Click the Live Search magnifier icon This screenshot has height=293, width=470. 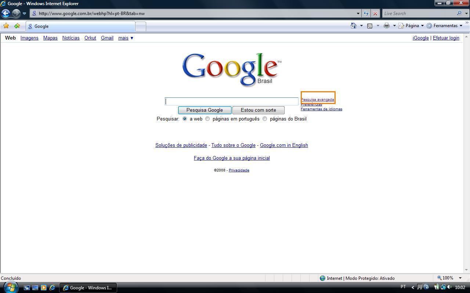(459, 14)
